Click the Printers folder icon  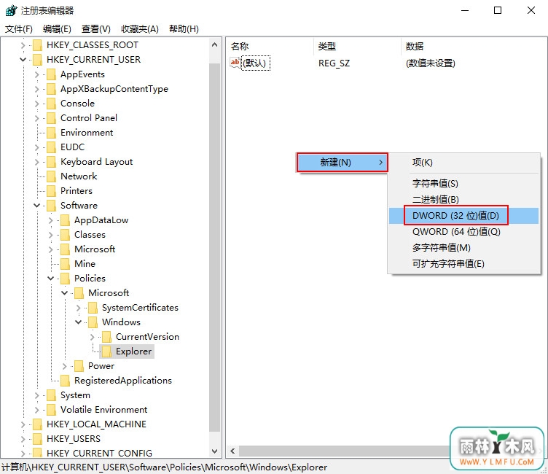point(51,191)
